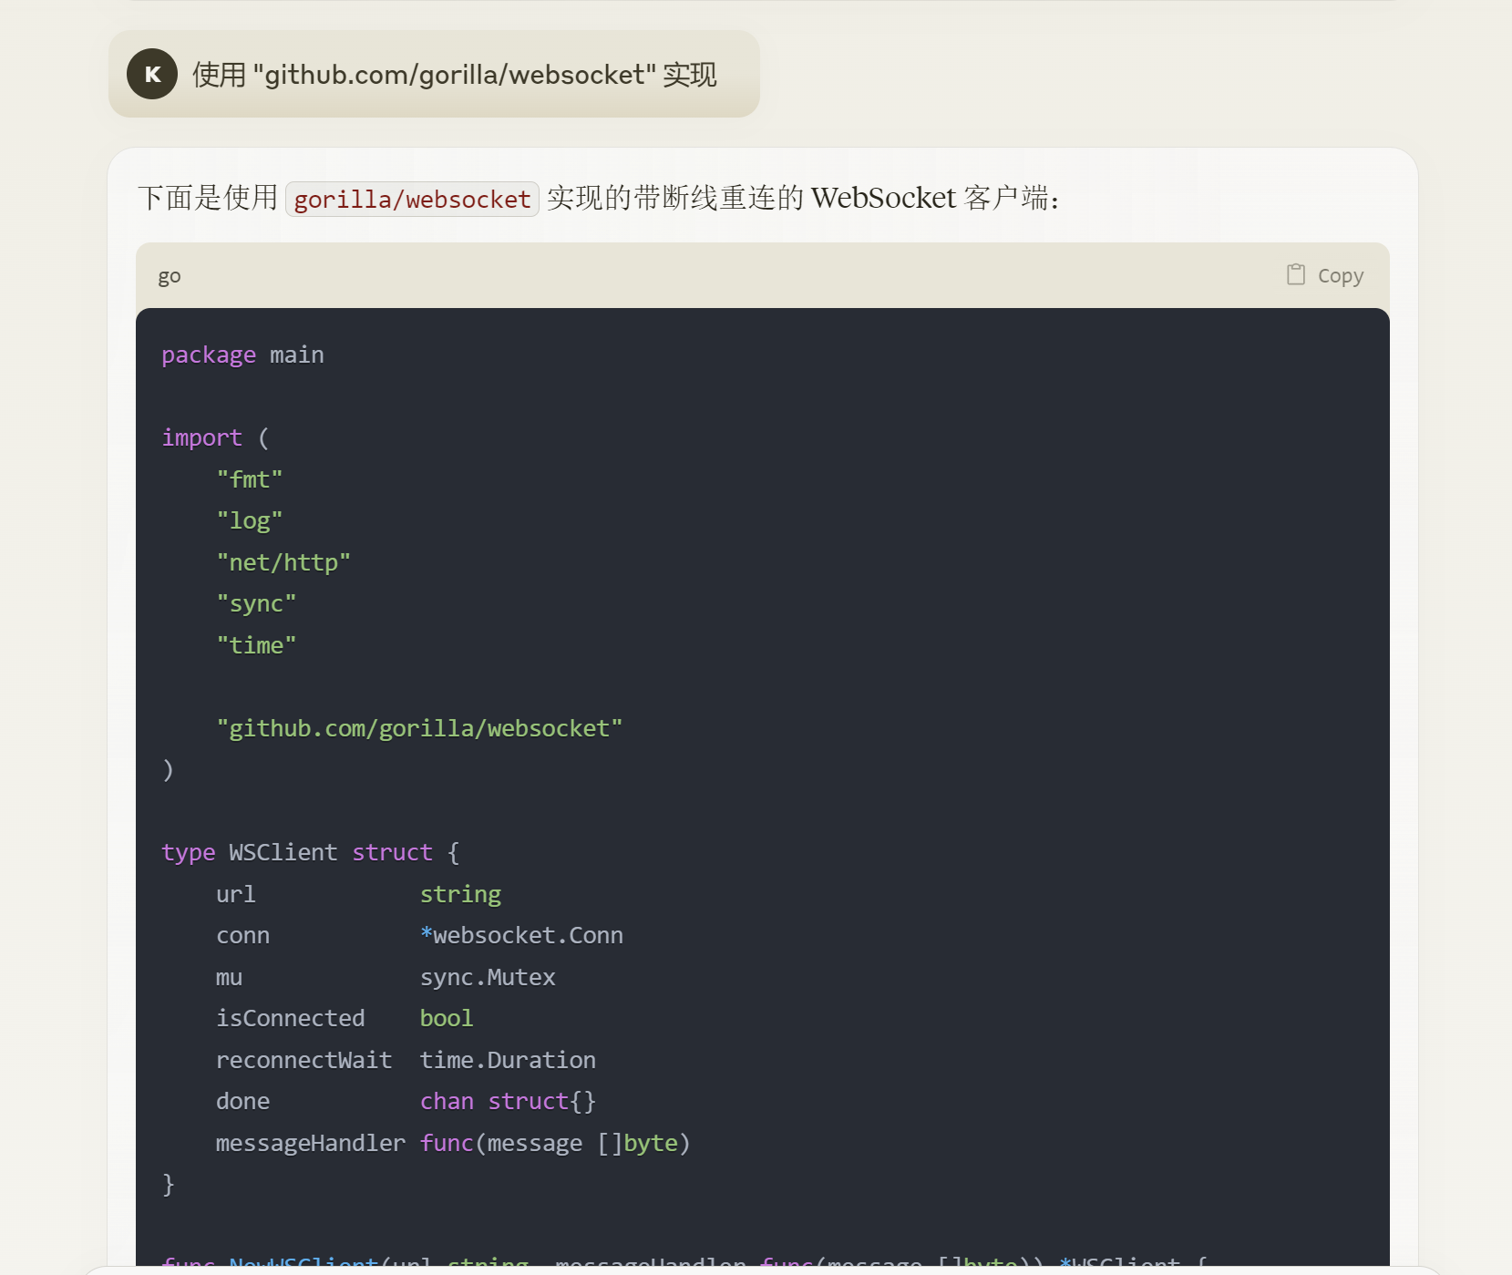Click the sync.Mutex type annotation
This screenshot has width=1512, height=1275.
[x=488, y=976]
